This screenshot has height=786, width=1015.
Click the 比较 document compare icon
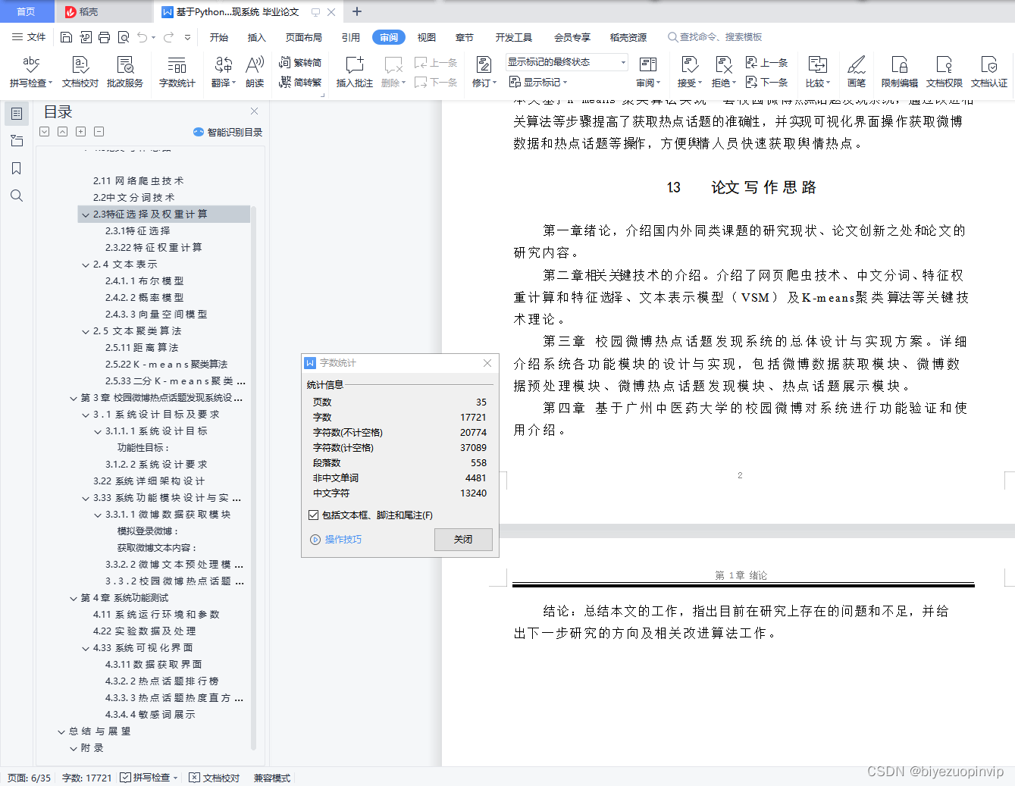816,71
